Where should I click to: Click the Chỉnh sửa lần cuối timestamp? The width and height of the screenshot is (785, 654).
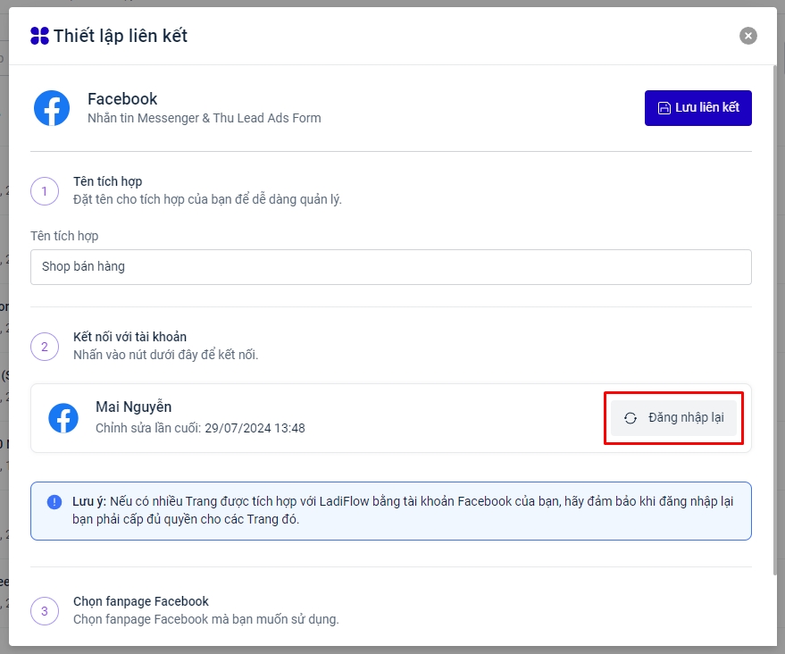200,428
